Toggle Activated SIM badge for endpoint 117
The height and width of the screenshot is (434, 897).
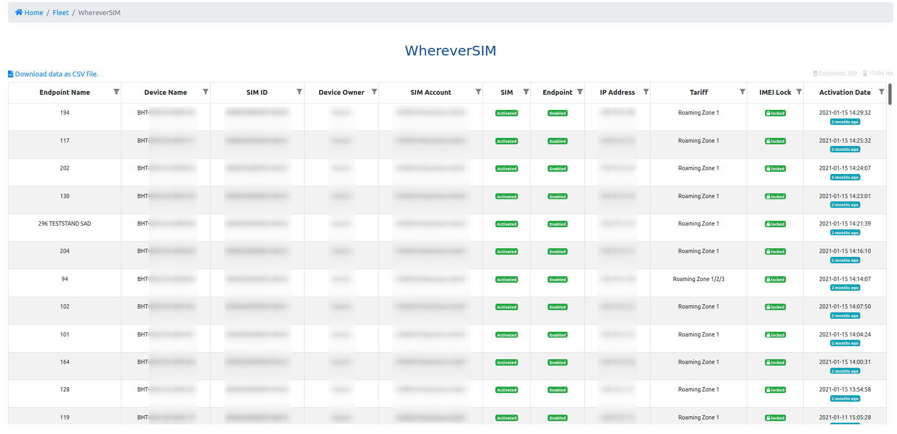click(507, 141)
